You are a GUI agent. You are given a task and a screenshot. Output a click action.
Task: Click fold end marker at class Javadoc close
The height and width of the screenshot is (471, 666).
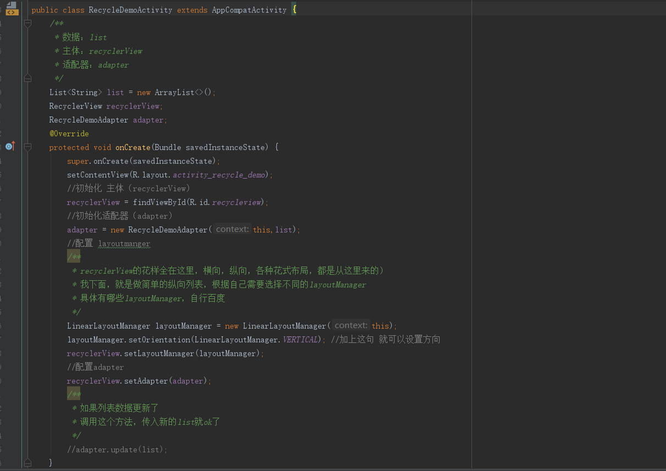(x=27, y=79)
